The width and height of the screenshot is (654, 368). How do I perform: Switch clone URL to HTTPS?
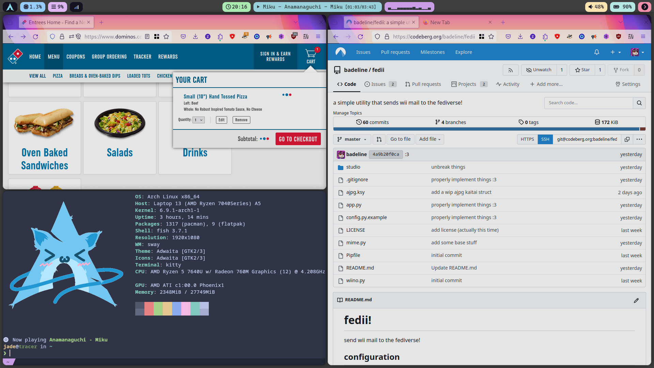527,139
